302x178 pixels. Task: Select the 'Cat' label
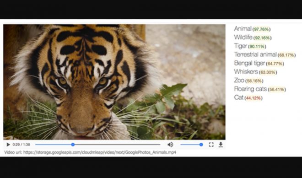239,97
